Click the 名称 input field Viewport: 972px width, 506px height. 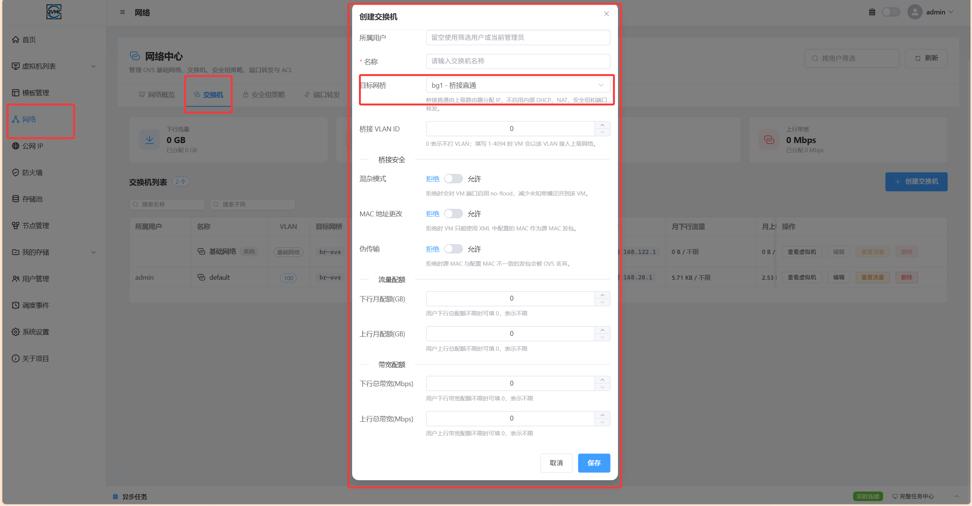[x=518, y=61]
